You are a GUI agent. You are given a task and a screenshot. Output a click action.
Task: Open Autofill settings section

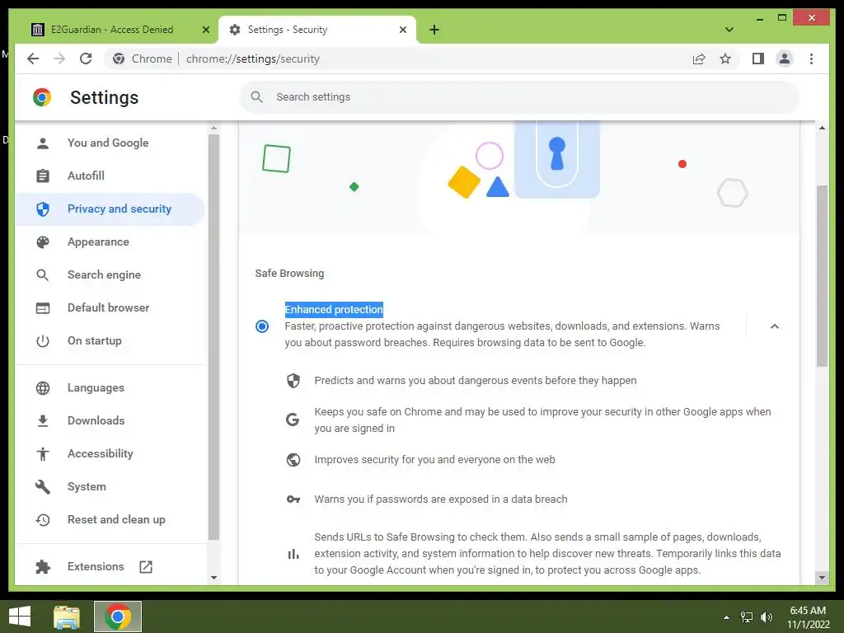click(110, 176)
